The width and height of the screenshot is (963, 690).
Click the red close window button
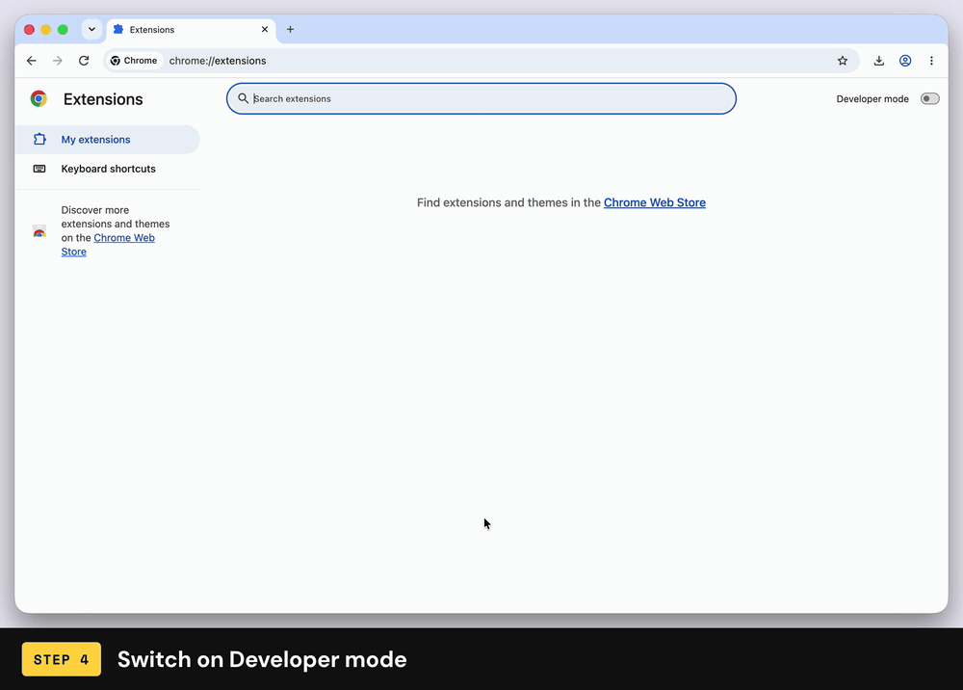(29, 30)
